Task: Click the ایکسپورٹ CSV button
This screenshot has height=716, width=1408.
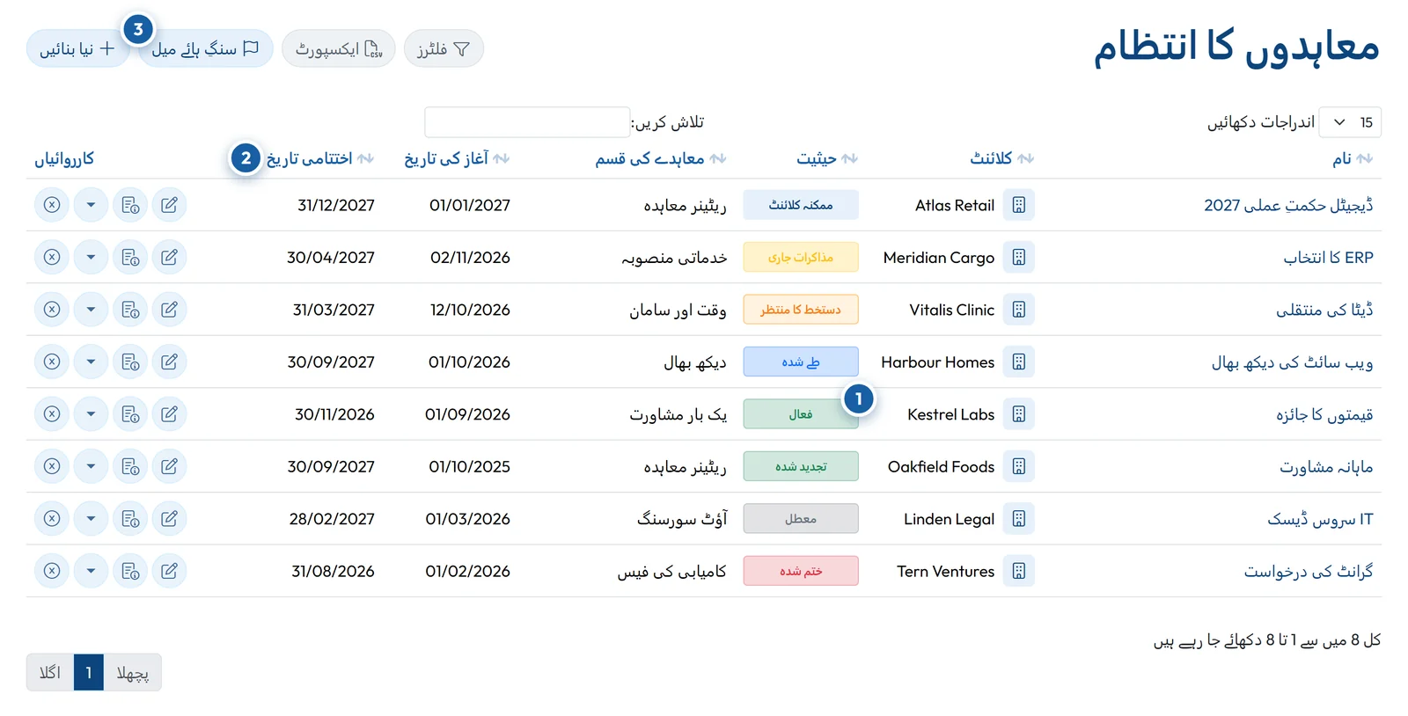Action: pyautogui.click(x=339, y=48)
